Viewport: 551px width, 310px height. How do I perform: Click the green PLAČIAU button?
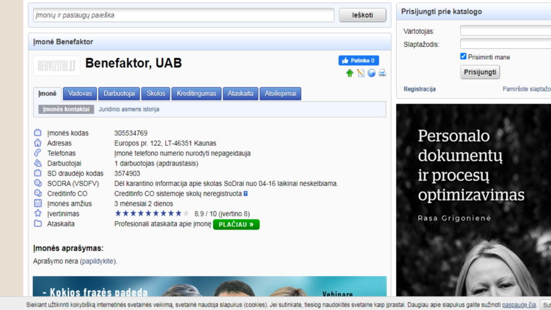236,224
